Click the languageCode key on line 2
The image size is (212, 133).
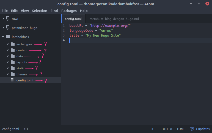point(81,31)
